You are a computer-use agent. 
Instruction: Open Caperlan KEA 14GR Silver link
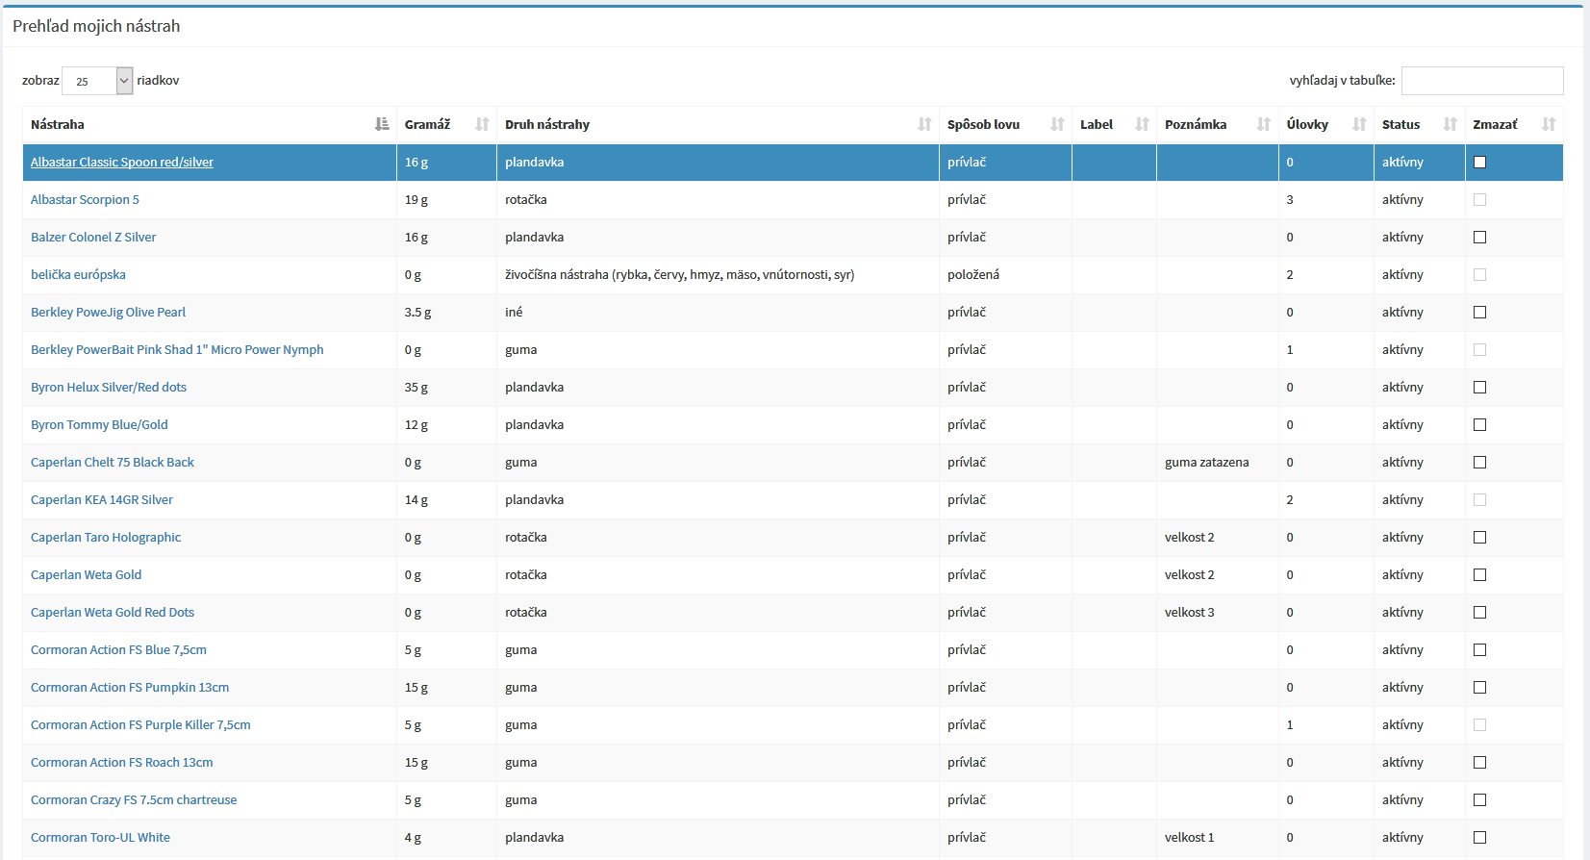coord(102,500)
